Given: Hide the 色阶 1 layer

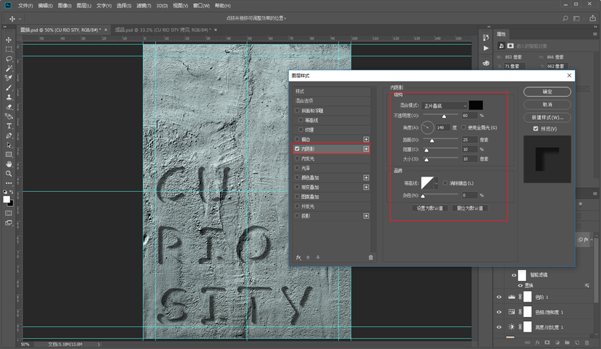Looking at the screenshot, I should (x=499, y=296).
